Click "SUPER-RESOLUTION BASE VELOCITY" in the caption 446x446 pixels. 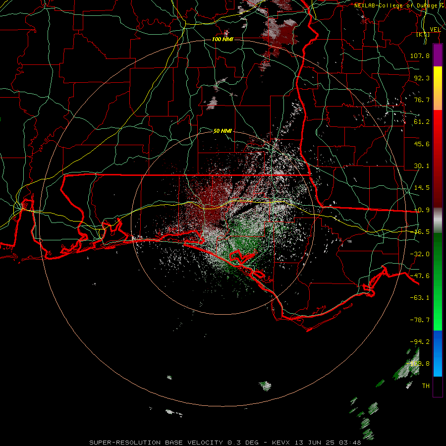(x=156, y=443)
